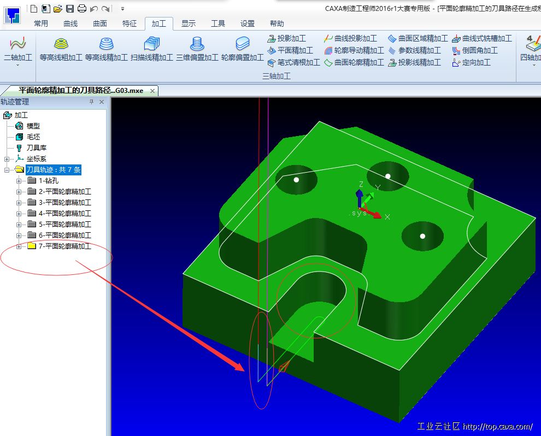This screenshot has width=541, height=436.
Task: Open the 常用 ribbon tab
Action: (41, 23)
